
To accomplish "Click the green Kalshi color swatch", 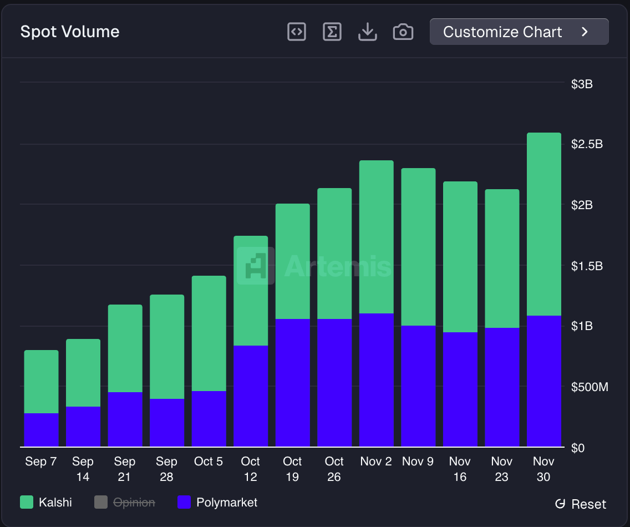I will 27,503.
